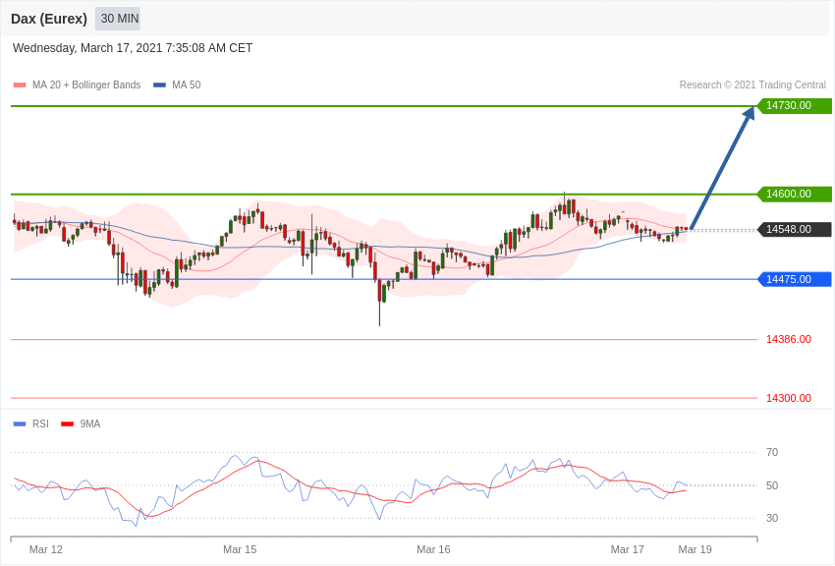
Task: Click the blue forecast arrow head
Action: point(749,113)
